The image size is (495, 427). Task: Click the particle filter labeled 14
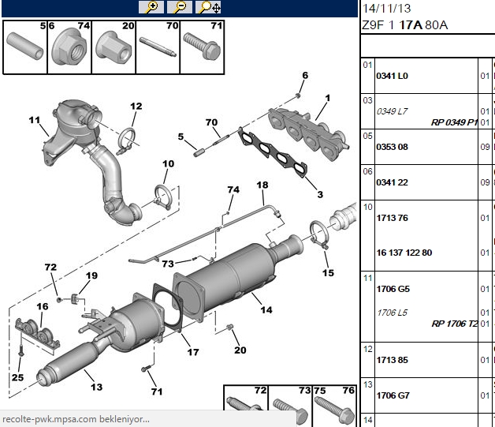click(x=240, y=278)
